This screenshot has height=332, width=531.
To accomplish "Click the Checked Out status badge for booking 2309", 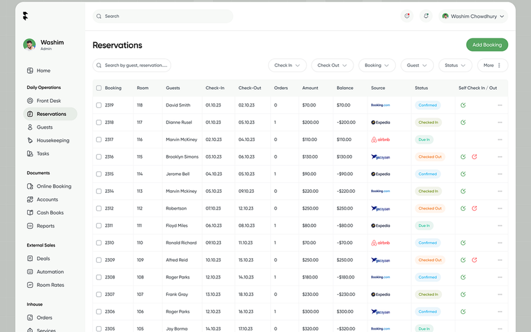I will [430, 260].
